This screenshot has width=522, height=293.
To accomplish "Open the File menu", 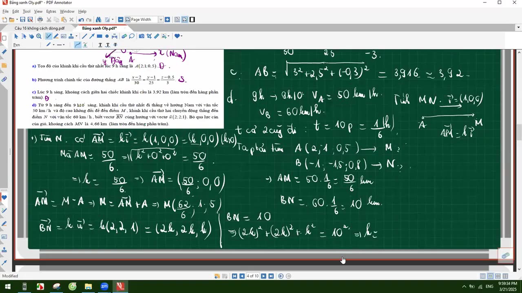I will coord(6,11).
